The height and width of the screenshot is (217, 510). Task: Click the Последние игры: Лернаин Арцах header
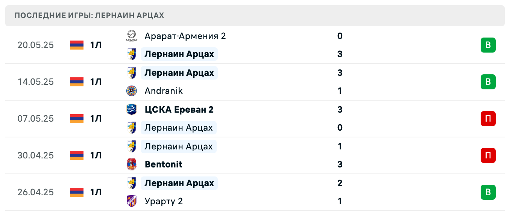pos(90,15)
